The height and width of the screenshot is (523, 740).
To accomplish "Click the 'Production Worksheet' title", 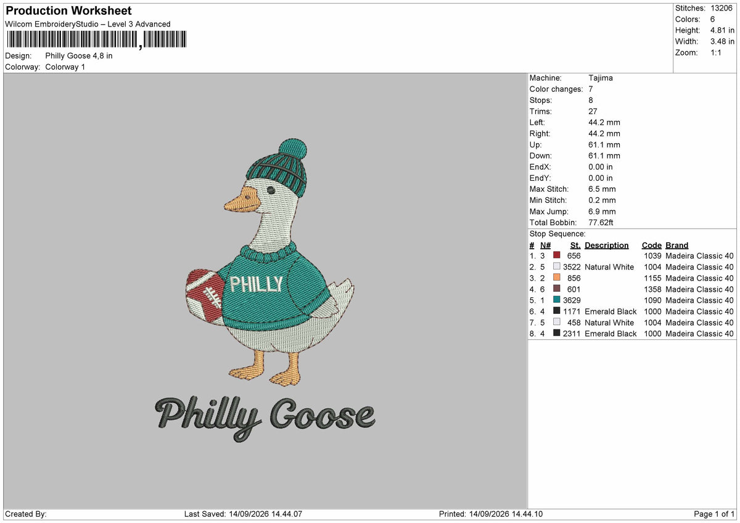I will 68,11.
